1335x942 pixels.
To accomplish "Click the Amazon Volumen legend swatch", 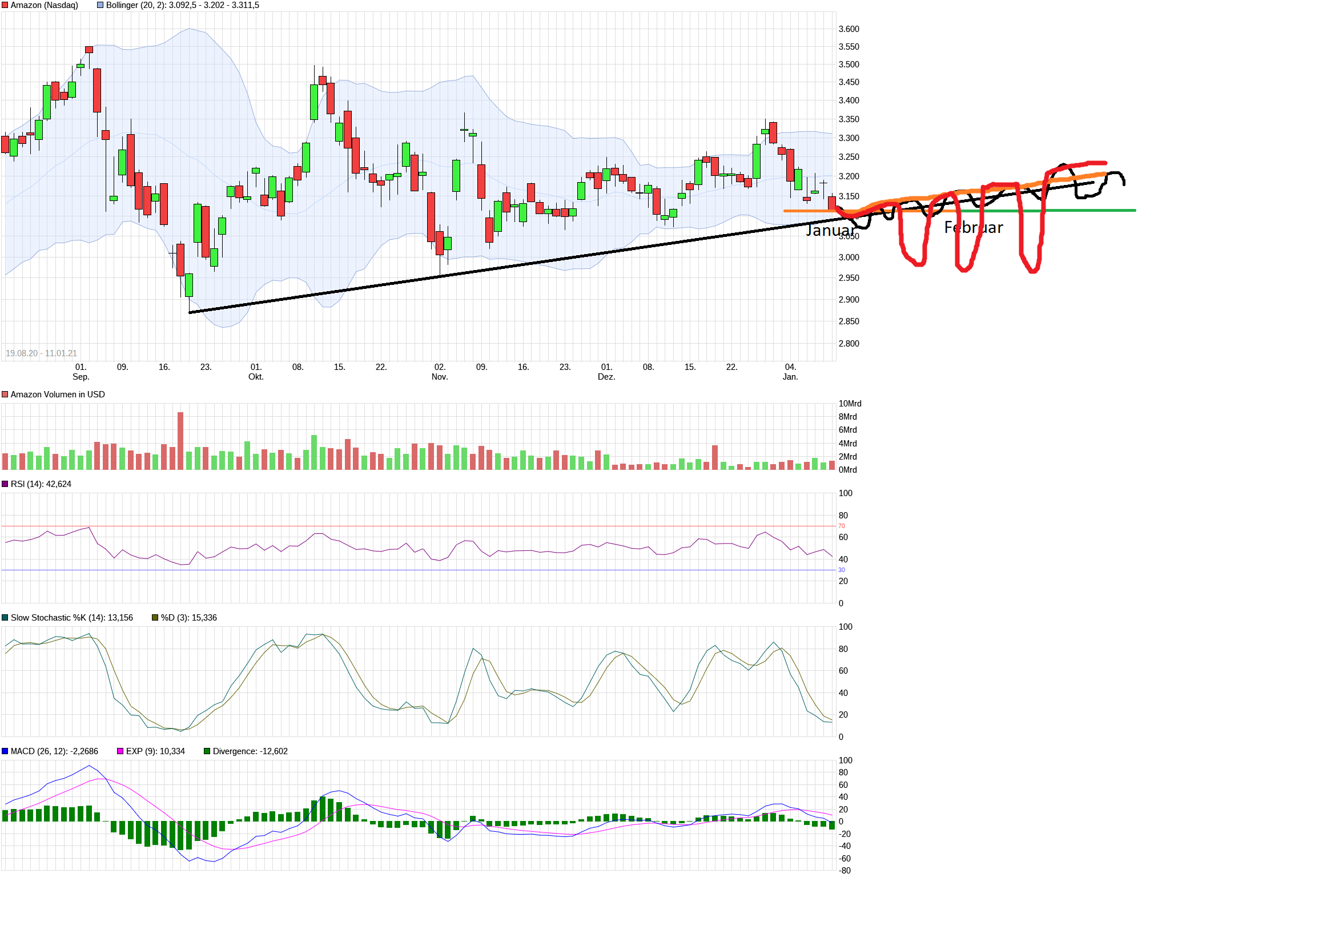I will [x=5, y=395].
